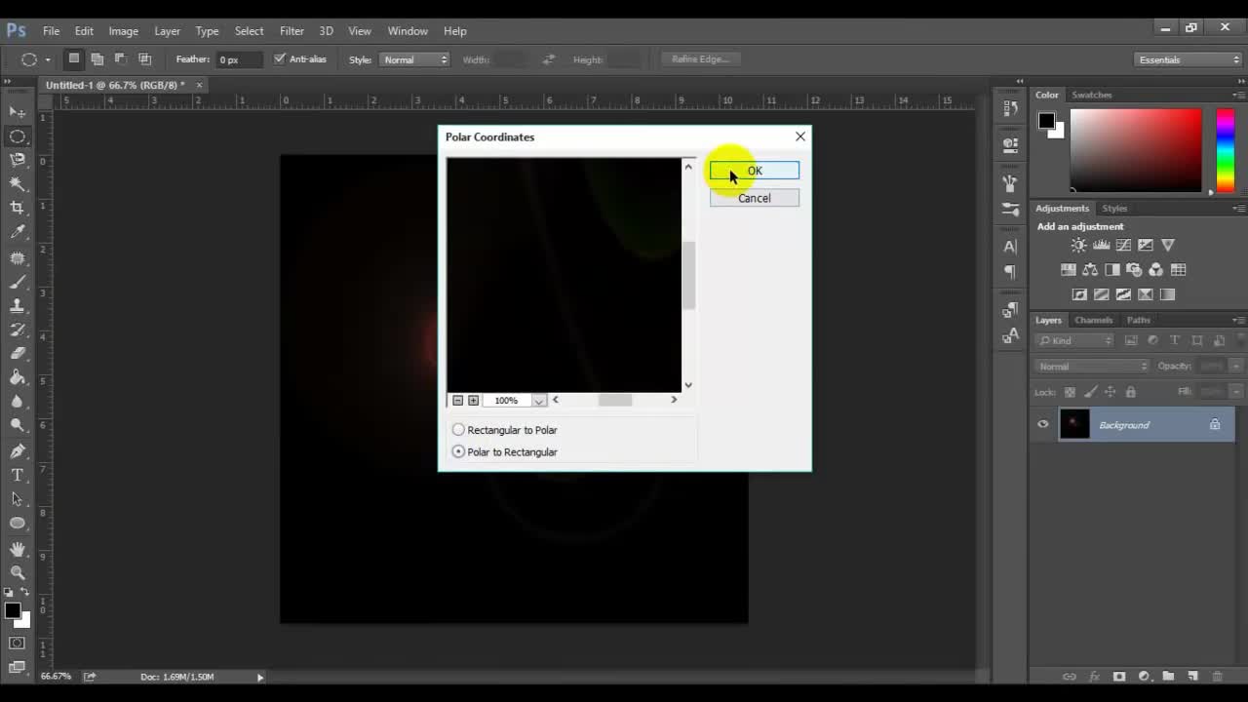Cancel the Polar Coordinates dialog

point(754,198)
